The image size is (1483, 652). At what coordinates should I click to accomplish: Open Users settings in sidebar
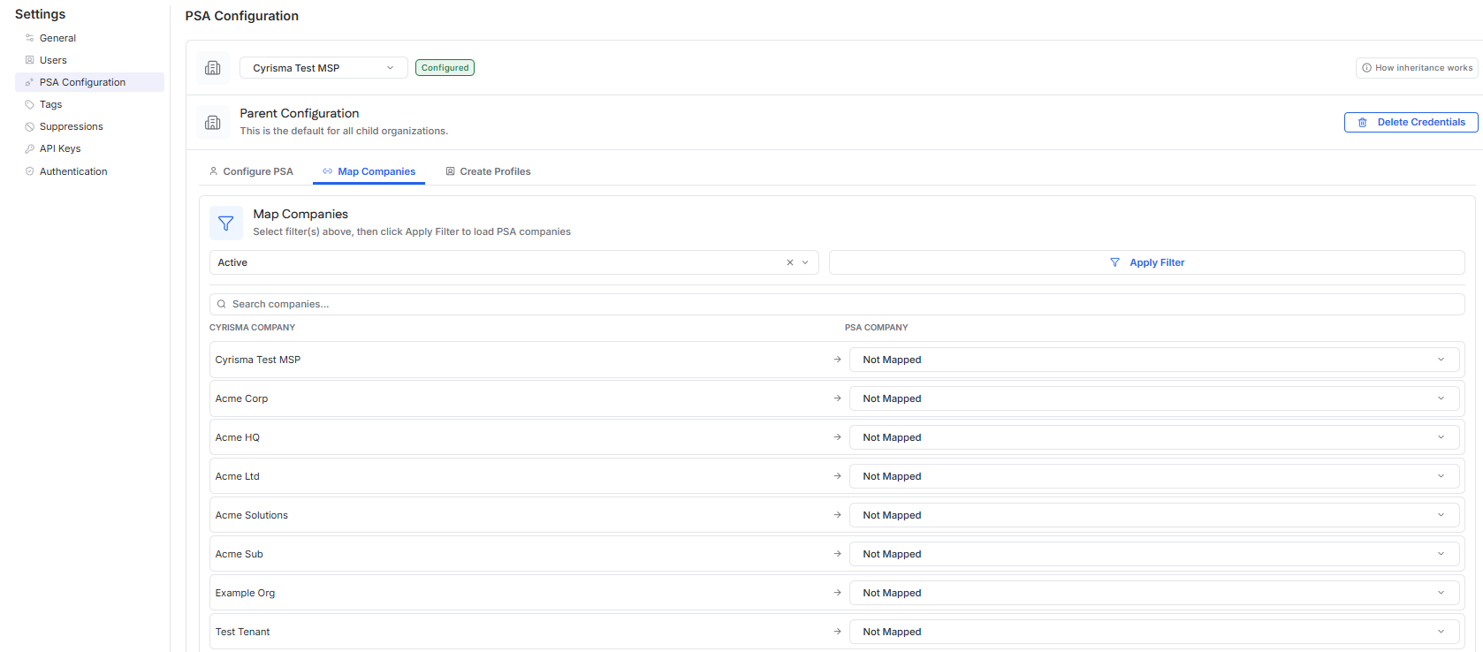point(89,60)
